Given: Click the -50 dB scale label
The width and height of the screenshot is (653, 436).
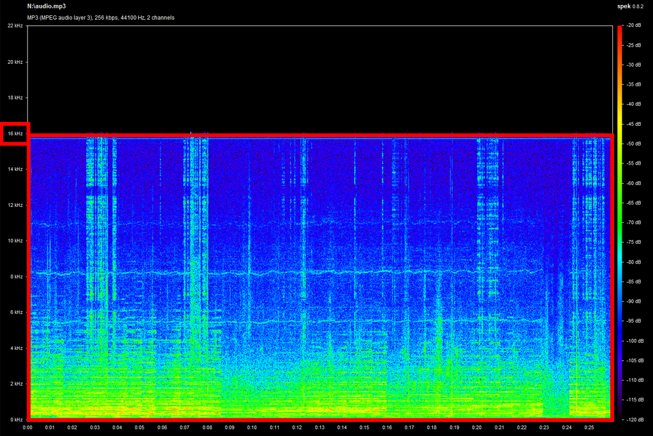Looking at the screenshot, I should (x=634, y=144).
